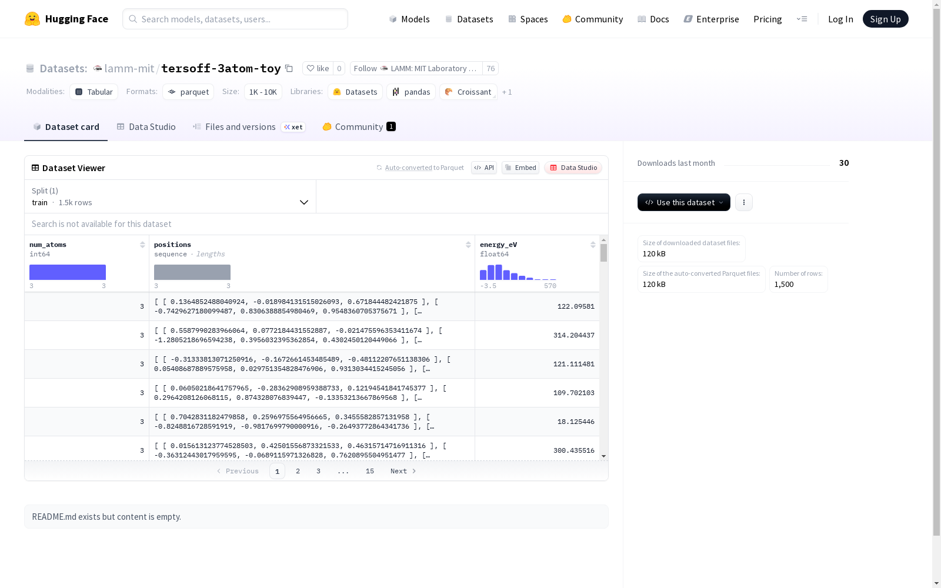Click the energy_eV histogram chart
Image resolution: width=941 pixels, height=588 pixels.
coord(518,272)
